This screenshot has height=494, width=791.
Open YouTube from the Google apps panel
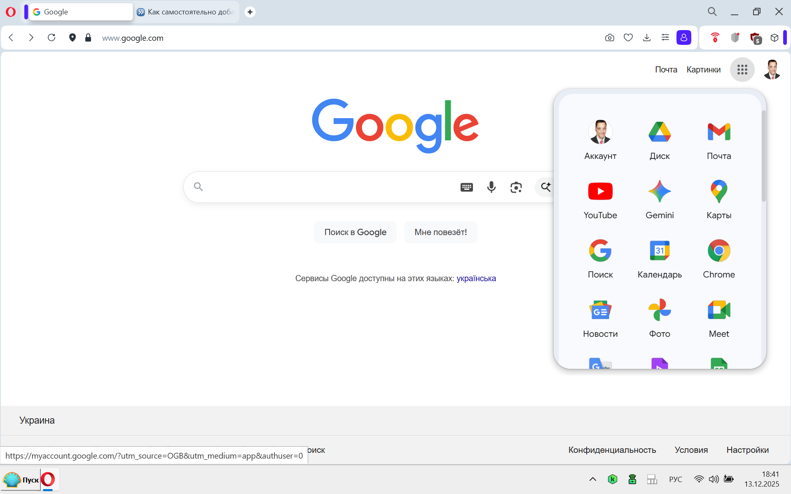point(600,192)
